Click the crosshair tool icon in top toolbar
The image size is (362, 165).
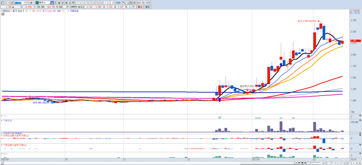pyautogui.click(x=124, y=3)
